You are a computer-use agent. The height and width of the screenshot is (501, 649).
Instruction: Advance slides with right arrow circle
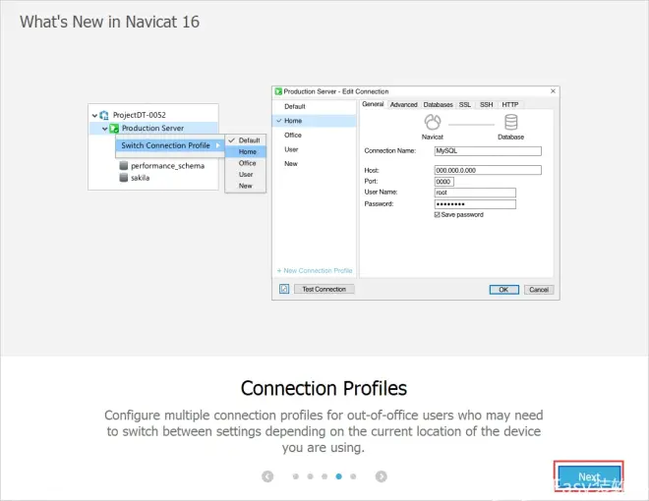[x=382, y=476]
